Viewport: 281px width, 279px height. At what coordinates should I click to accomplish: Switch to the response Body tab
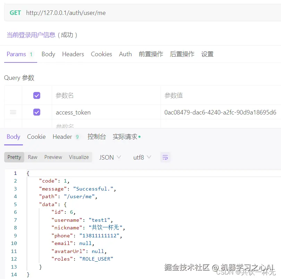(x=14, y=137)
